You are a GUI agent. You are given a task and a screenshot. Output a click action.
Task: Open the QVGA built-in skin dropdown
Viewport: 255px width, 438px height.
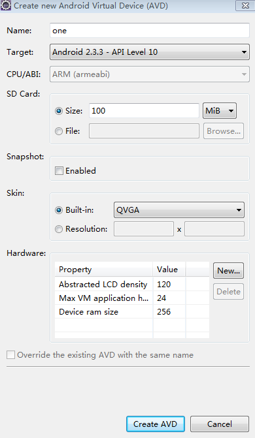179,210
